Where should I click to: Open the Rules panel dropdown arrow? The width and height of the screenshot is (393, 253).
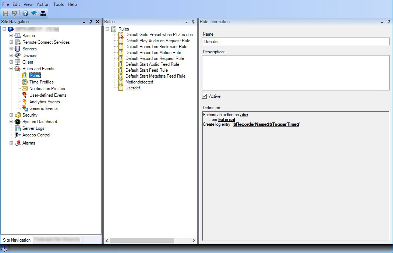pos(186,22)
